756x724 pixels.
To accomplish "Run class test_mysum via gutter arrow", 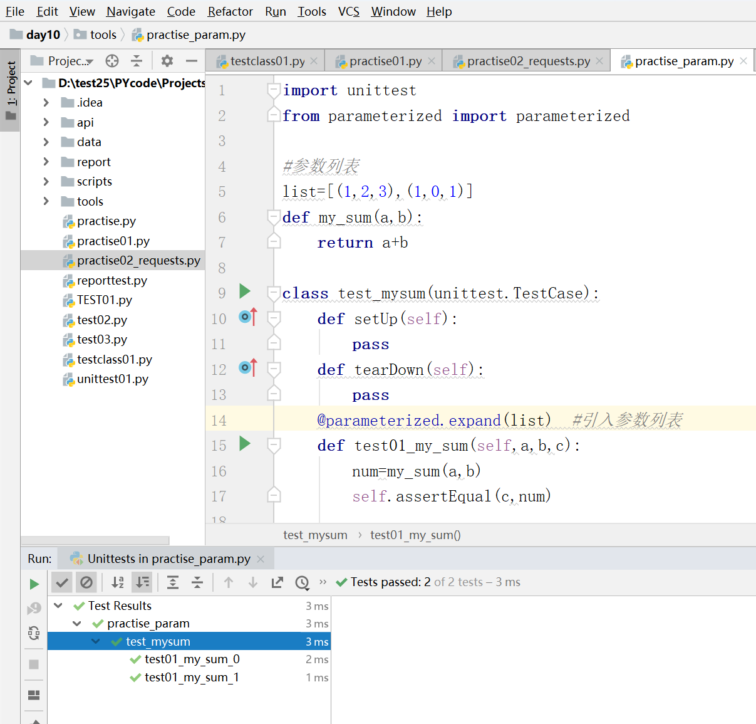I will click(x=245, y=291).
